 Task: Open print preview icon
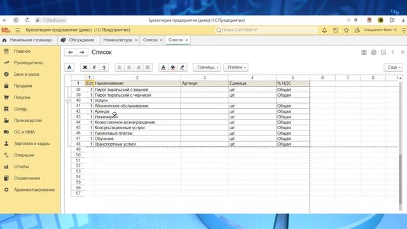383,52
